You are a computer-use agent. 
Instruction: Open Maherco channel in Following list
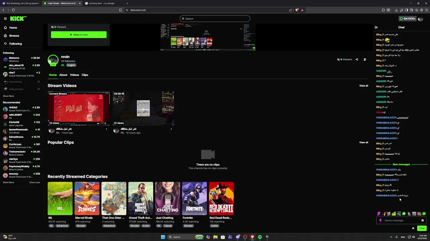(x=21, y=59)
